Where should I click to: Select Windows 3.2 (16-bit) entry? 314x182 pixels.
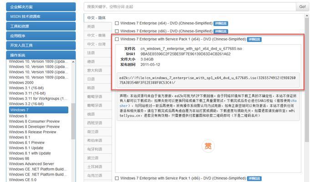pyautogui.click(x=26, y=104)
